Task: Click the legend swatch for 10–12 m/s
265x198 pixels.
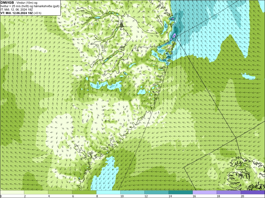Action: (x=132, y=192)
